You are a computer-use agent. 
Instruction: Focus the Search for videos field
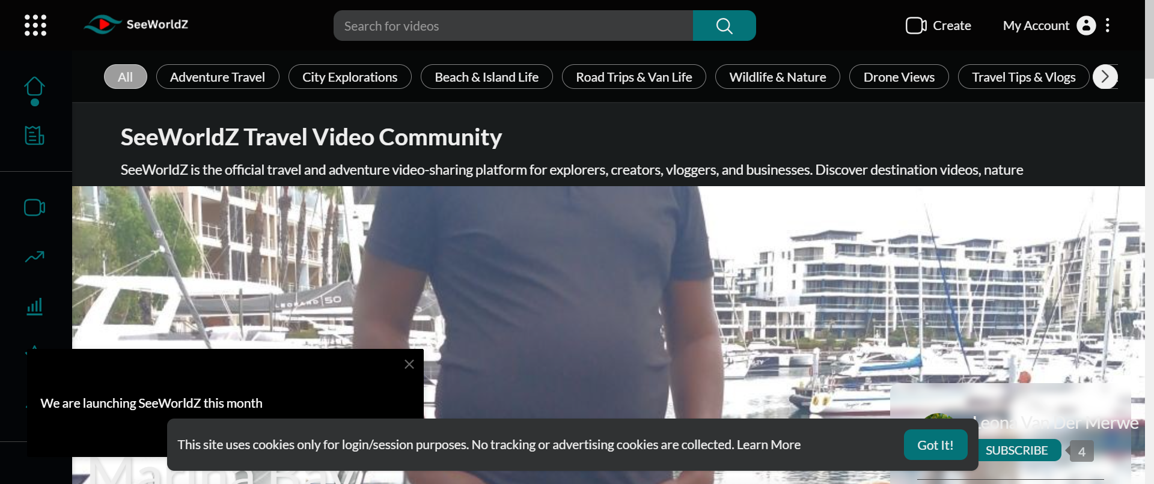(x=513, y=26)
